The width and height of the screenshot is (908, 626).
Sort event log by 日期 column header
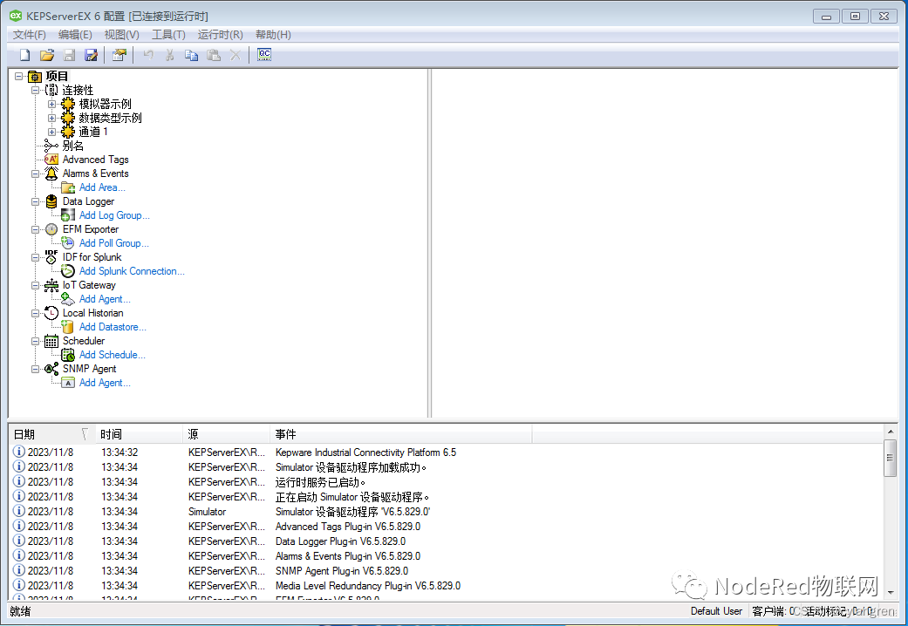point(52,434)
